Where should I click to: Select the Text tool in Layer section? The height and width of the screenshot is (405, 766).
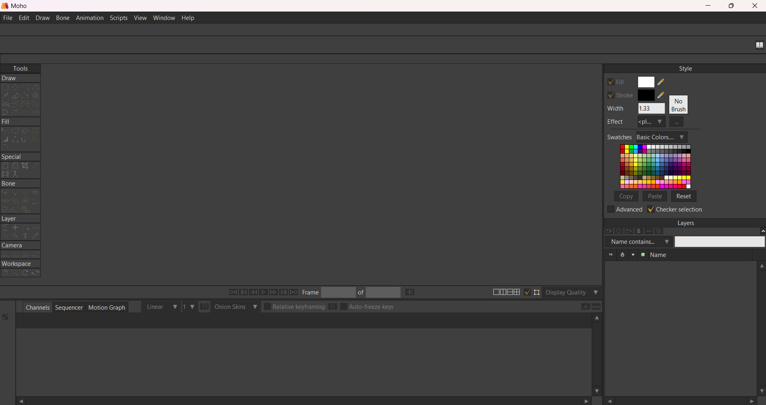(x=25, y=236)
